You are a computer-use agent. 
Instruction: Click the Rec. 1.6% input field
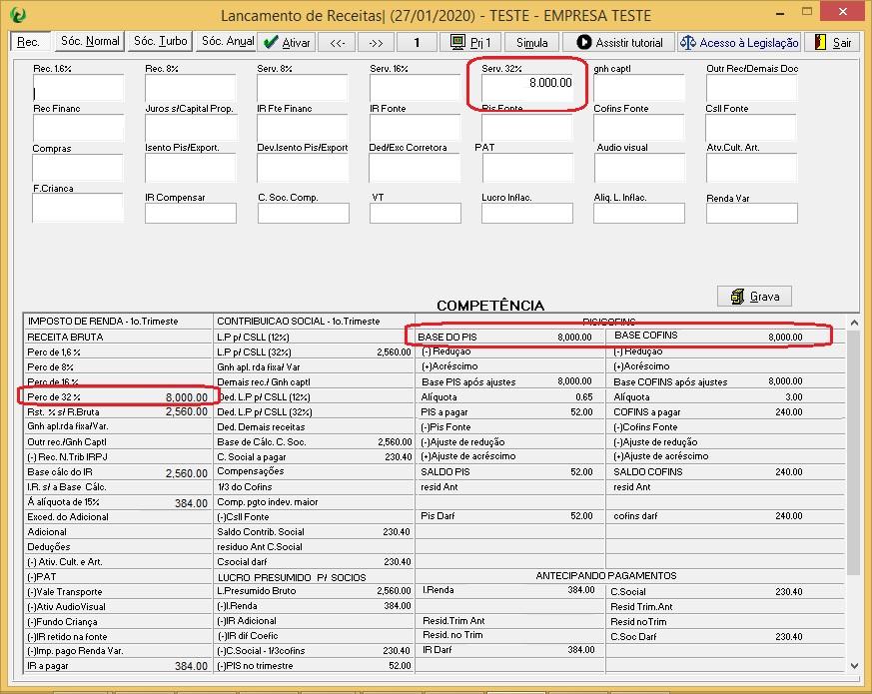point(78,88)
